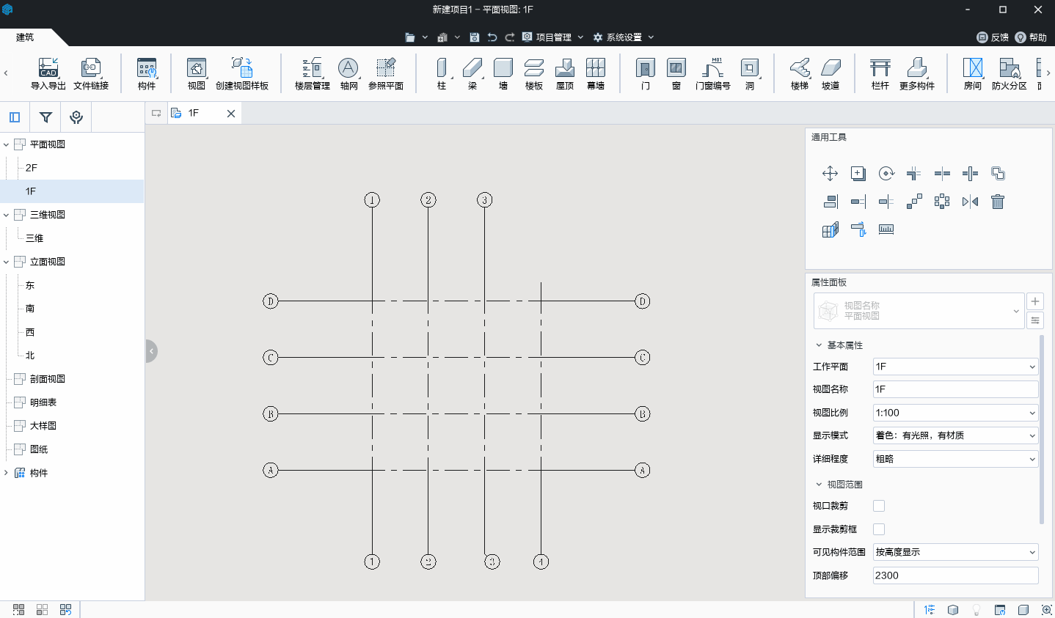Click the 顶部偏移 2300 field

[955, 575]
